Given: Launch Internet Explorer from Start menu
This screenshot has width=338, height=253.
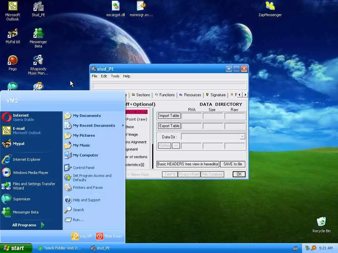Looking at the screenshot, I should [x=31, y=159].
